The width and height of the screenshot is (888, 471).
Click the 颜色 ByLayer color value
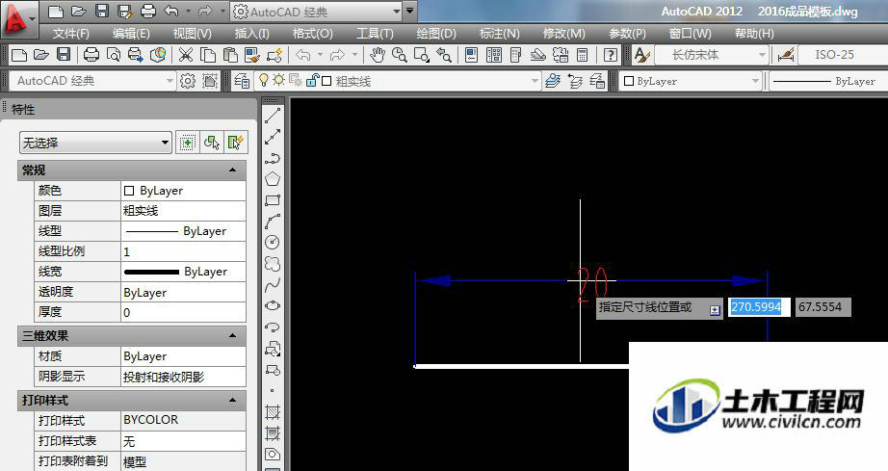pos(184,191)
